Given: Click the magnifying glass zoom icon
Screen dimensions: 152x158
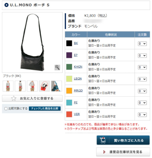Looking at the screenshot, I should coord(57,67).
